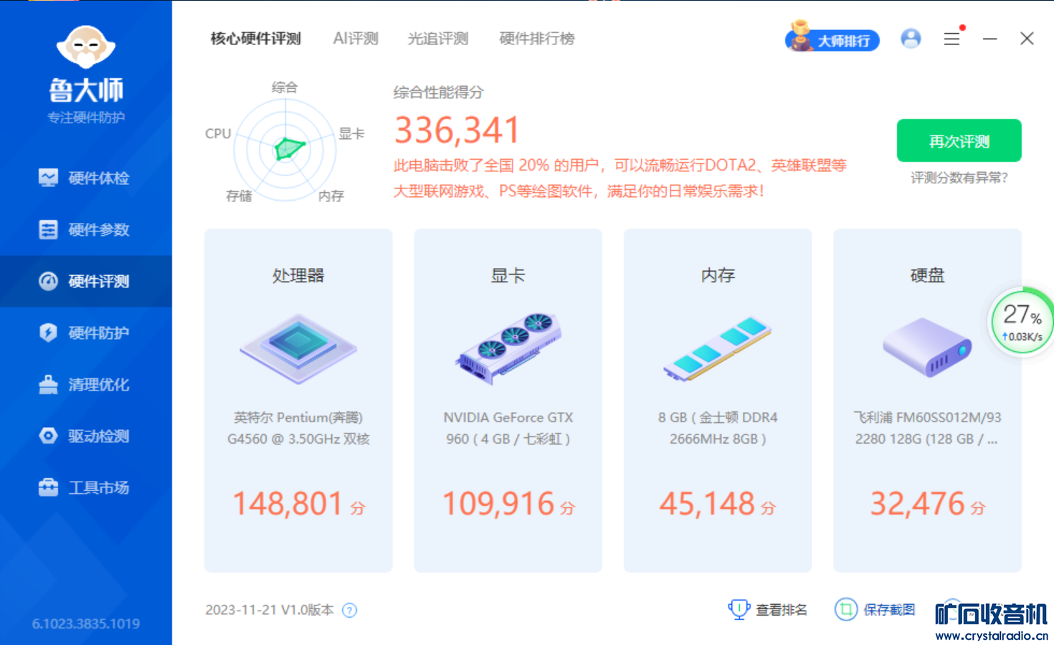The width and height of the screenshot is (1054, 645).
Task: Click the trophy icon beside 查看排名
Action: pos(738,609)
